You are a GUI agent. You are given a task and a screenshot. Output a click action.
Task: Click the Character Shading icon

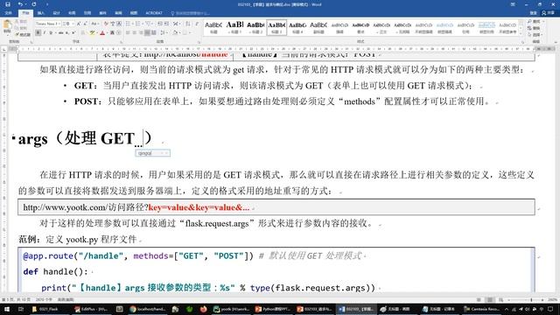tap(112, 32)
